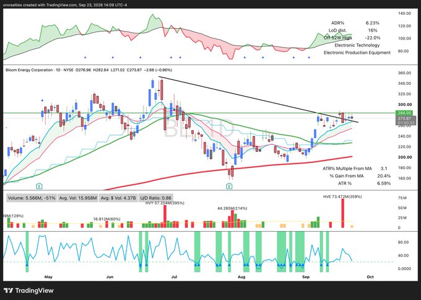
Task: Click the HVE 73.472M(359%) volume annotation
Action: coord(342,196)
